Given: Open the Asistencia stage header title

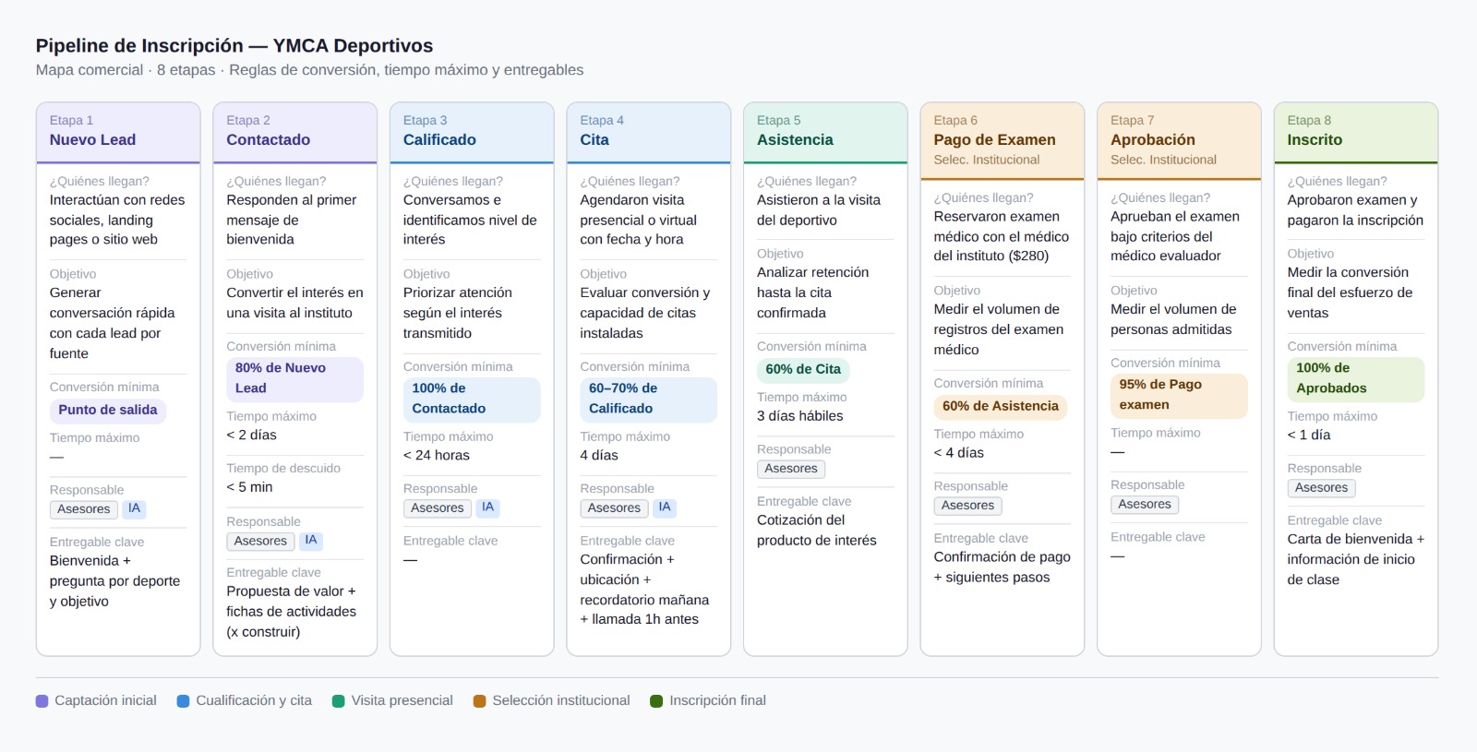Looking at the screenshot, I should pyautogui.click(x=795, y=140).
